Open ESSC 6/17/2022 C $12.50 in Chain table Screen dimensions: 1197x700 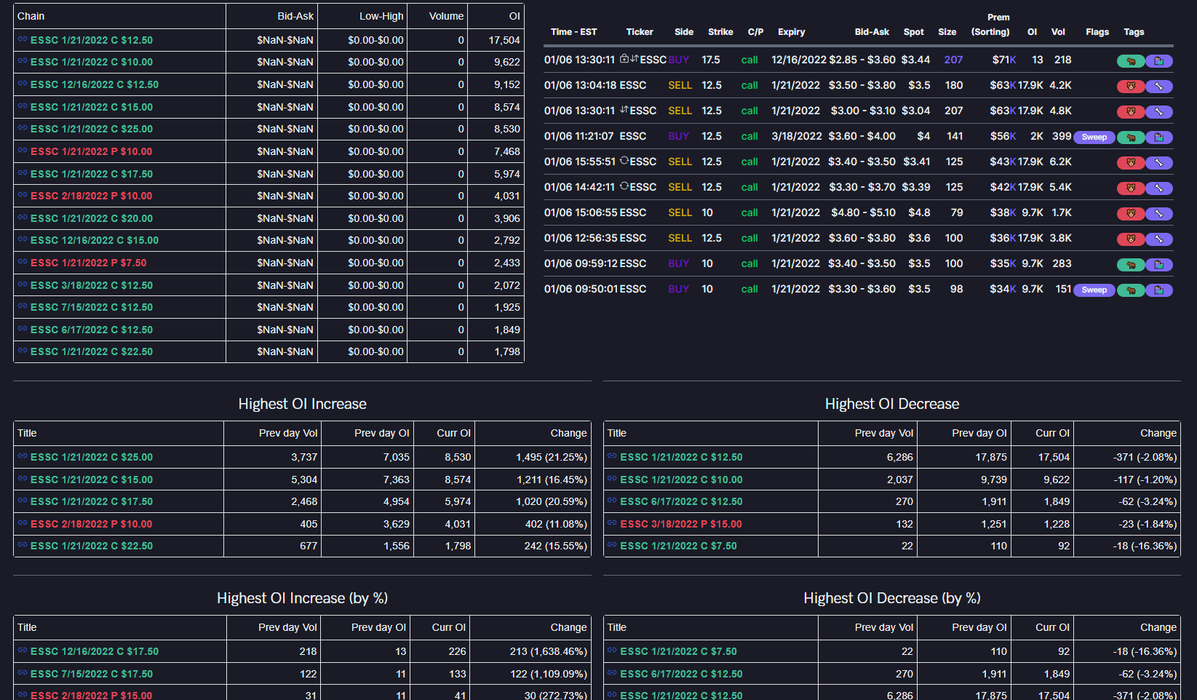pos(92,330)
